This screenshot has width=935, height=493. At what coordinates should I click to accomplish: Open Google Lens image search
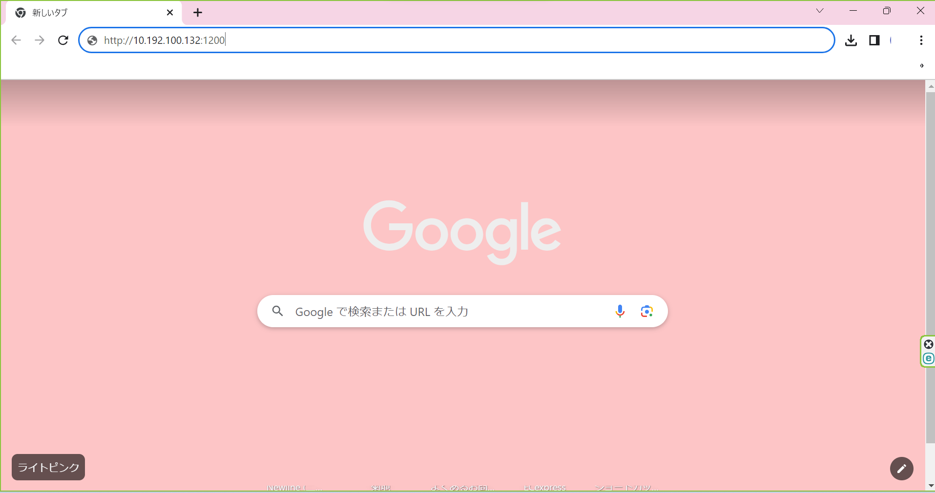tap(647, 311)
